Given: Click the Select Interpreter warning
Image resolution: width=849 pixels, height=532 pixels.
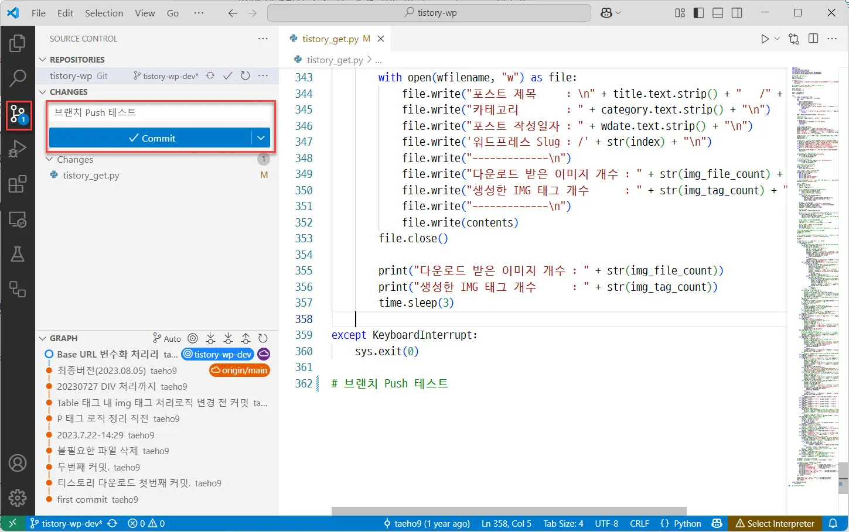Looking at the screenshot, I should (775, 523).
